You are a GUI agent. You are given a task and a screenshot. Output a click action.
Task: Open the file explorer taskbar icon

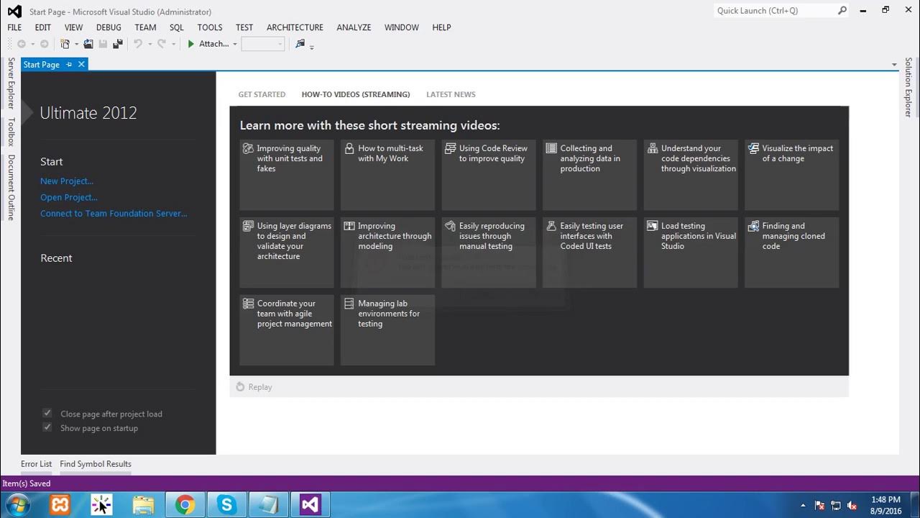tap(144, 505)
